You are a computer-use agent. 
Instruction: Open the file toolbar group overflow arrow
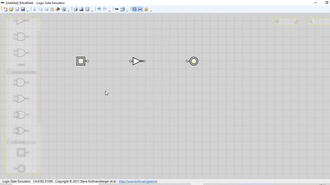[x=27, y=10]
